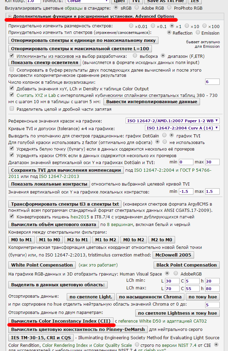Image resolution: width=228 pixels, height=351 pixels.
Task: Click the visualization table column count field
Action: click(x=212, y=82)
